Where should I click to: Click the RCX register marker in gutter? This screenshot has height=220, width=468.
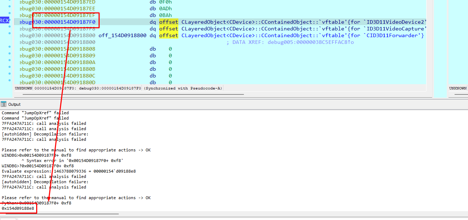5,21
